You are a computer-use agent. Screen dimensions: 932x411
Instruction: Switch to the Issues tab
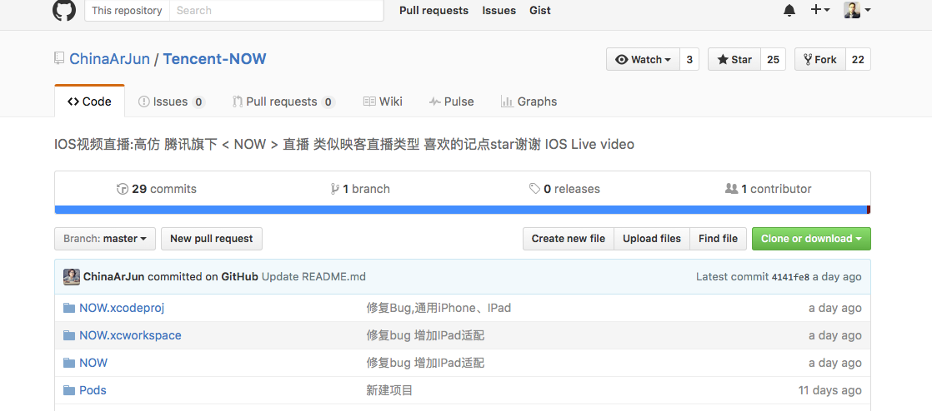pos(171,102)
